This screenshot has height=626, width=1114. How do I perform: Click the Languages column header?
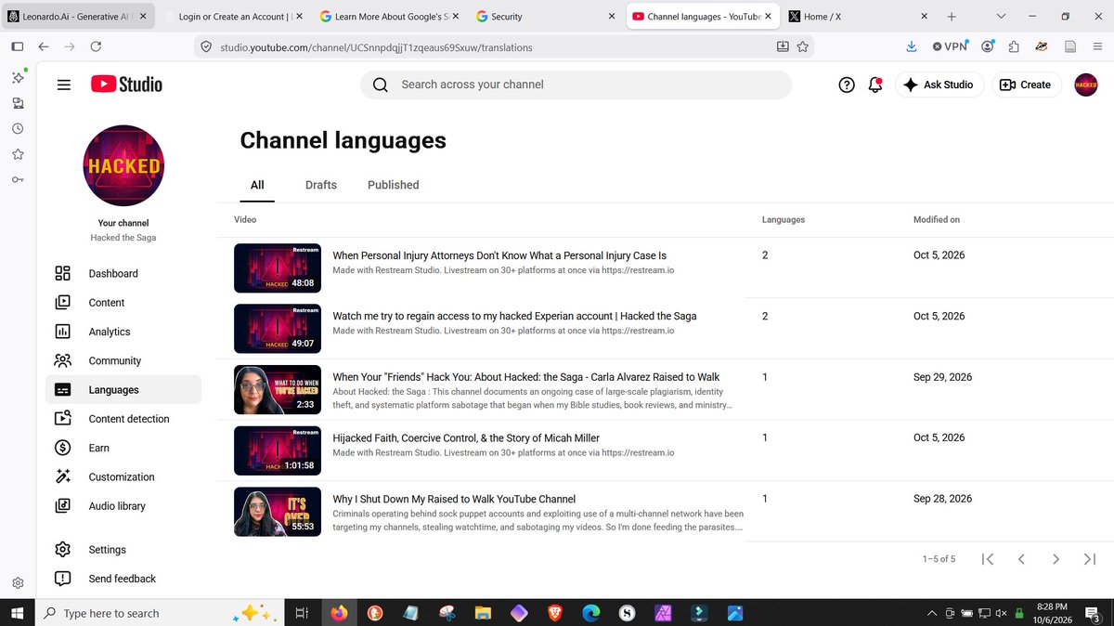click(x=784, y=220)
